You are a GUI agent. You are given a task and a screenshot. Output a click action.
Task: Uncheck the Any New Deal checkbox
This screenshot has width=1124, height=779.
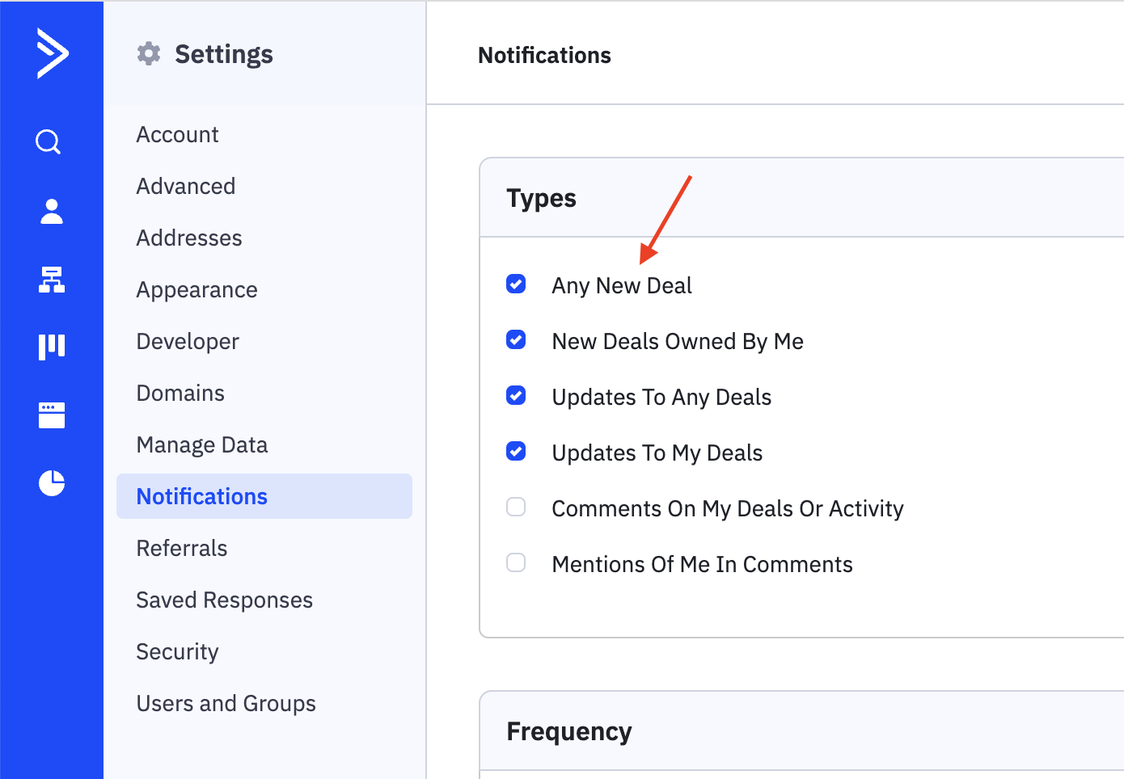point(516,284)
